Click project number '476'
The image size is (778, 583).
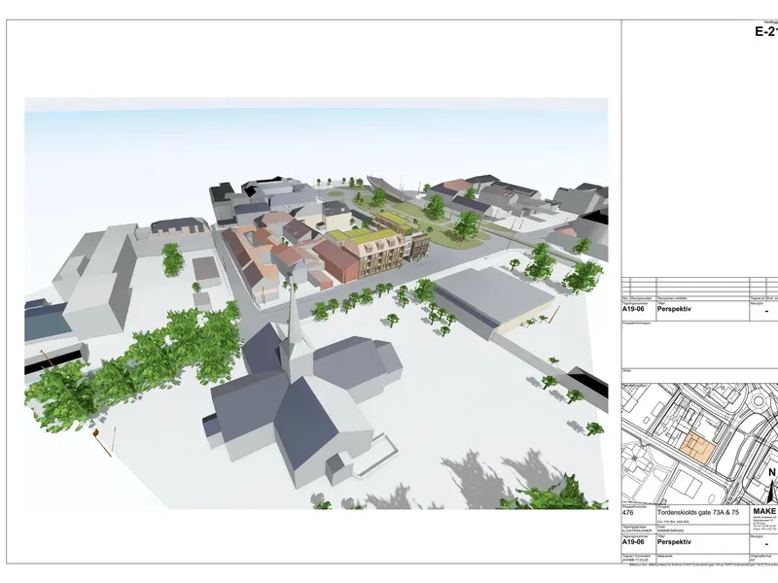pyautogui.click(x=627, y=513)
